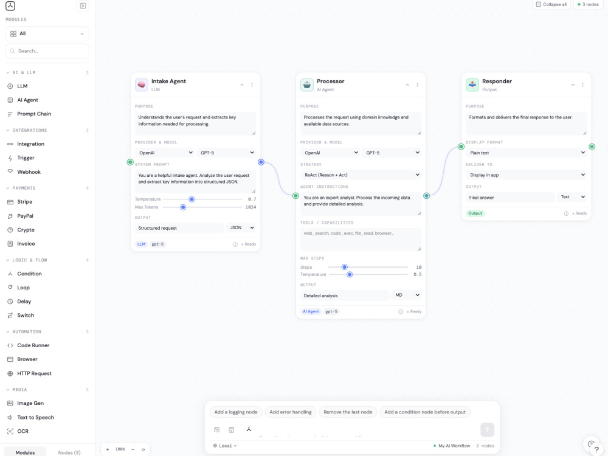This screenshot has width=608, height=456.
Task: Open the Responder node three-dot menu
Action: pos(583,85)
